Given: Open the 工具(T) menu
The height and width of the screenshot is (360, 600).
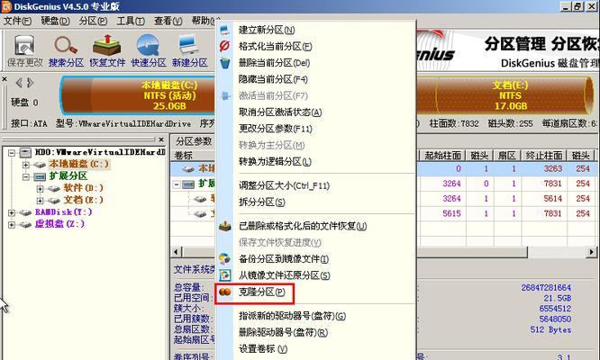Looking at the screenshot, I should [x=131, y=21].
